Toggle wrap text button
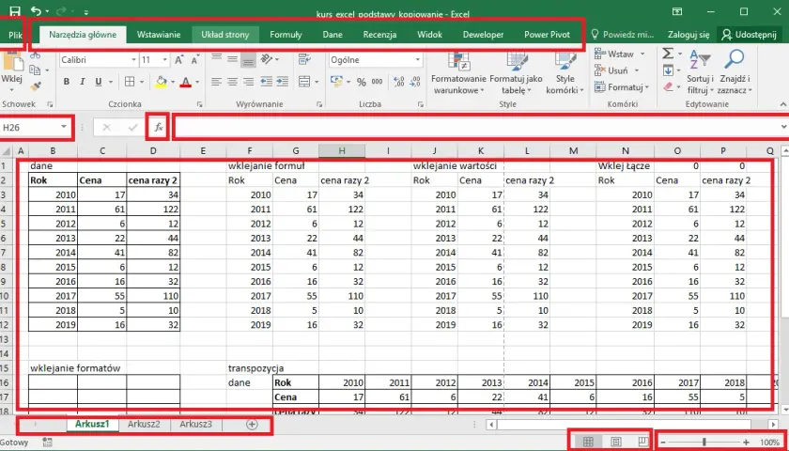 (x=304, y=59)
